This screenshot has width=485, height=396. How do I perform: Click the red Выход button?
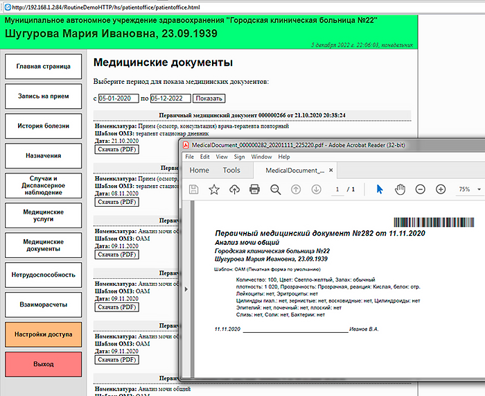(x=43, y=364)
